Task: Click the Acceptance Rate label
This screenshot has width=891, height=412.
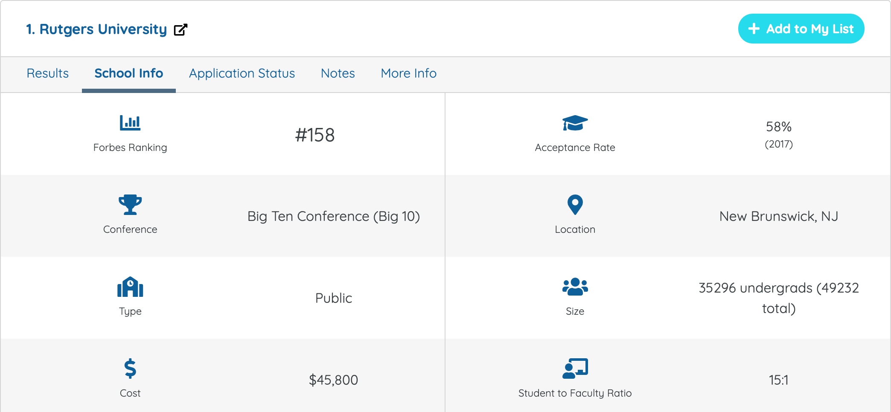Action: coord(575,148)
